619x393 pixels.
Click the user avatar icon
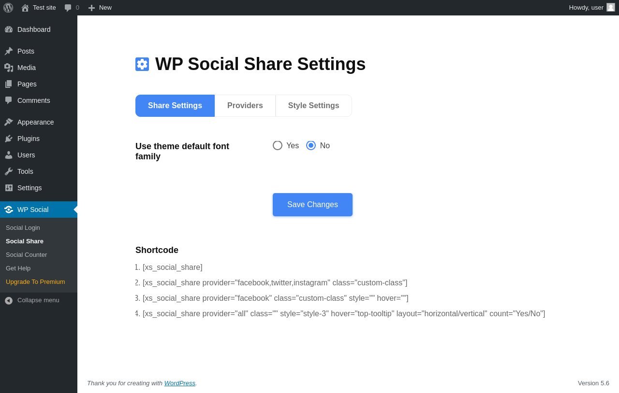611,7
